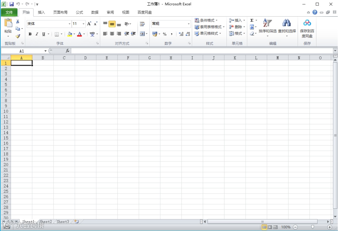Toggle center horizontal alignment
Viewport: 338px width, 231px height.
coord(112,33)
